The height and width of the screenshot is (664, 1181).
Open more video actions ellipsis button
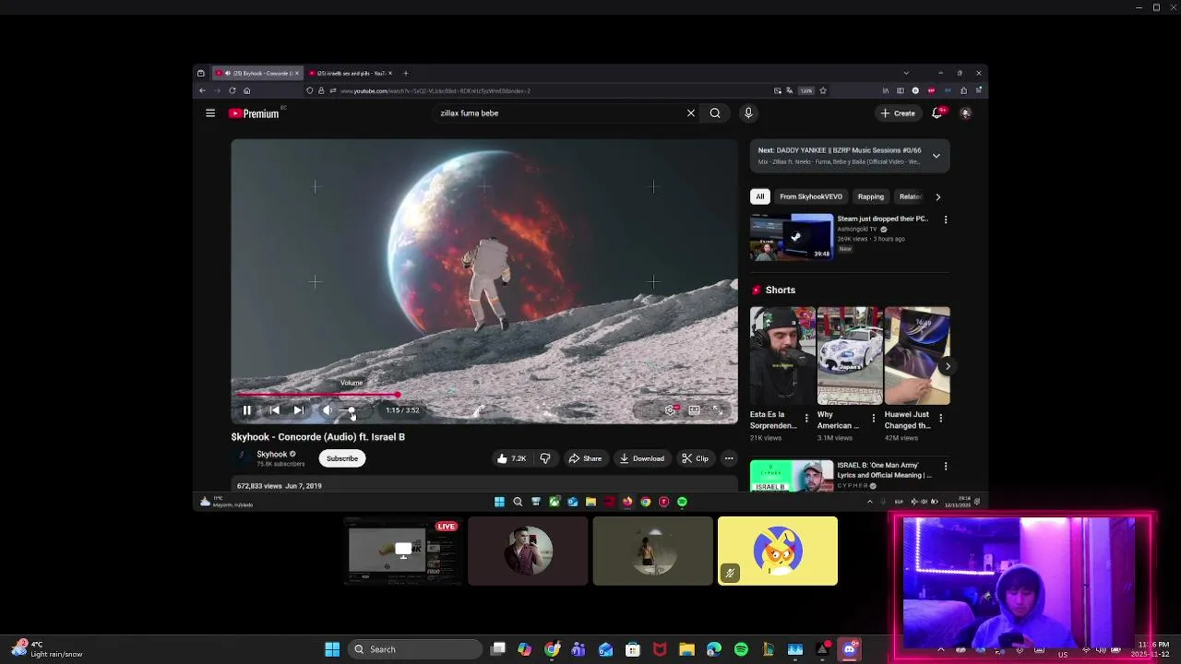(729, 458)
